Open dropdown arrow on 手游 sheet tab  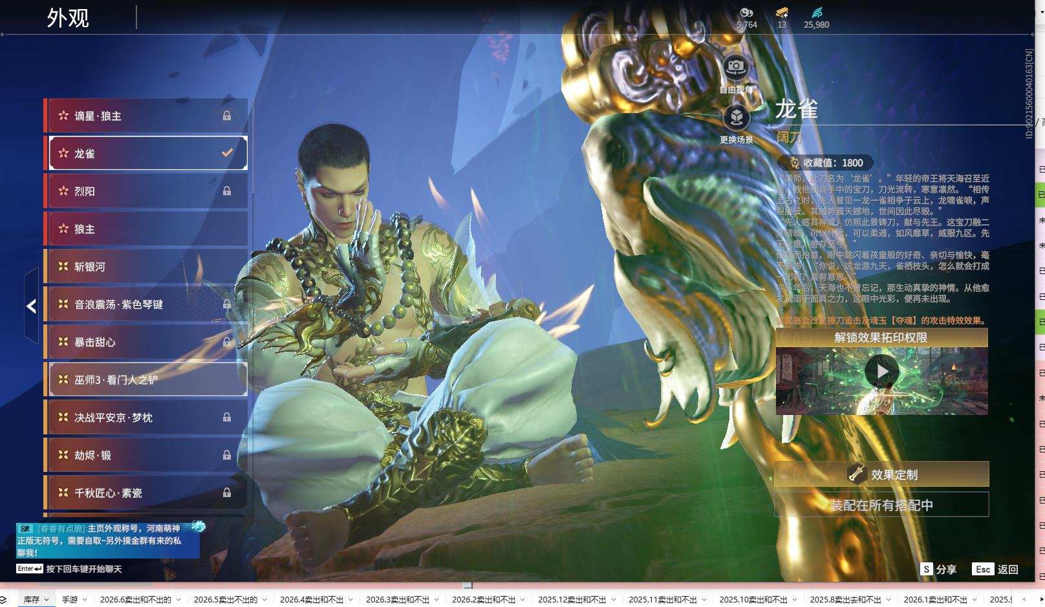85,600
